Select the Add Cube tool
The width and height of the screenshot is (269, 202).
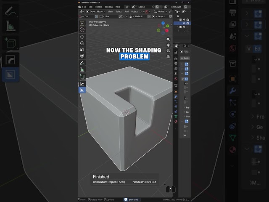click(82, 77)
